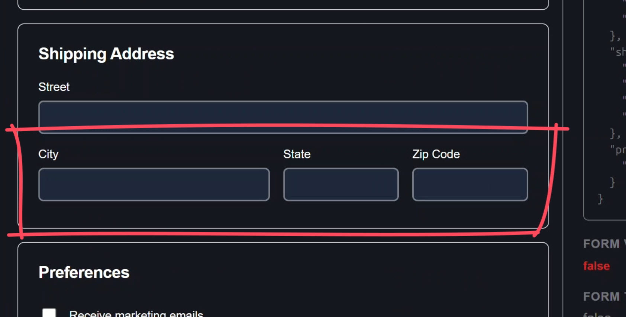Click inside the City input field
626x317 pixels.
(x=154, y=184)
